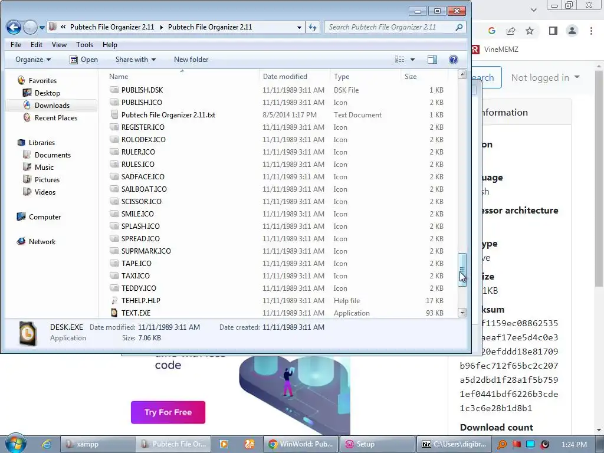
Task: Open the Help menu
Action: coord(109,45)
